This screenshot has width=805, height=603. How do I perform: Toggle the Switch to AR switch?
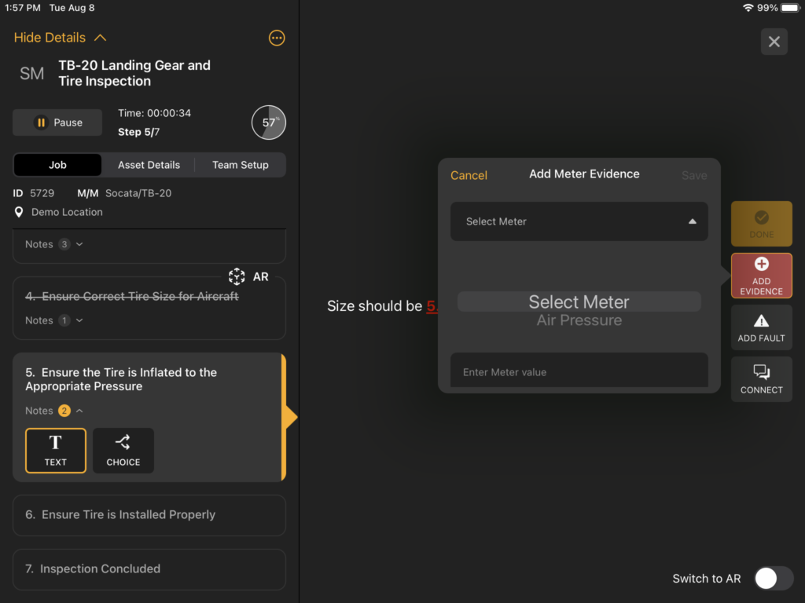(x=774, y=579)
